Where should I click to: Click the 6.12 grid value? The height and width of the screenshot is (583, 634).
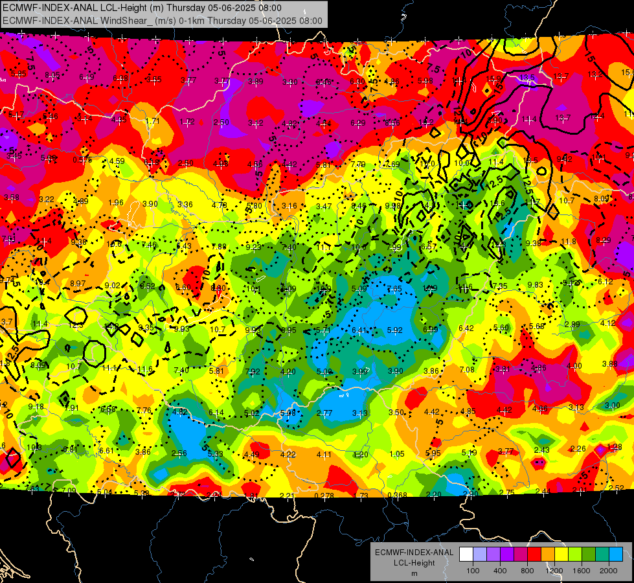tap(606, 282)
